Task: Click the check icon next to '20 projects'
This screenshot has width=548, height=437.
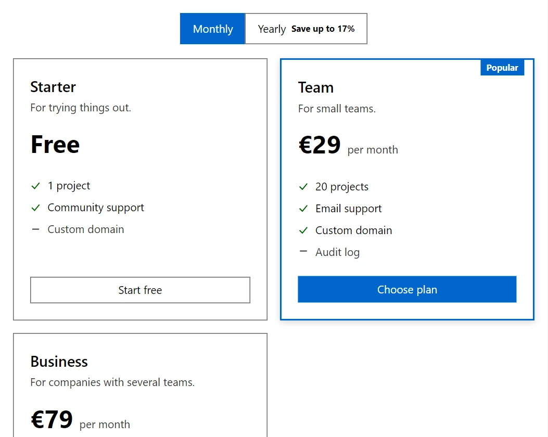Action: tap(303, 187)
